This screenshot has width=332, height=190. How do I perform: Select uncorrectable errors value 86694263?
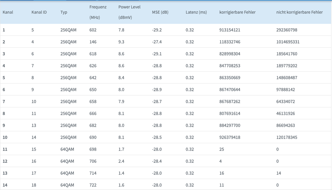285,126
